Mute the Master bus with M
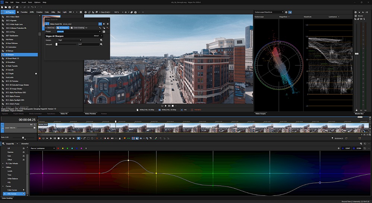372x203 pixels. (x=361, y=19)
